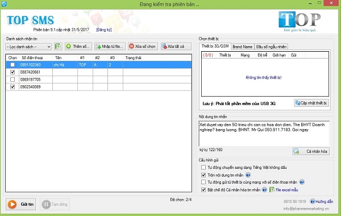341x216 pixels.
Task: Click the cell containing 'TOP' in column #1
Action: pyautogui.click(x=85, y=65)
